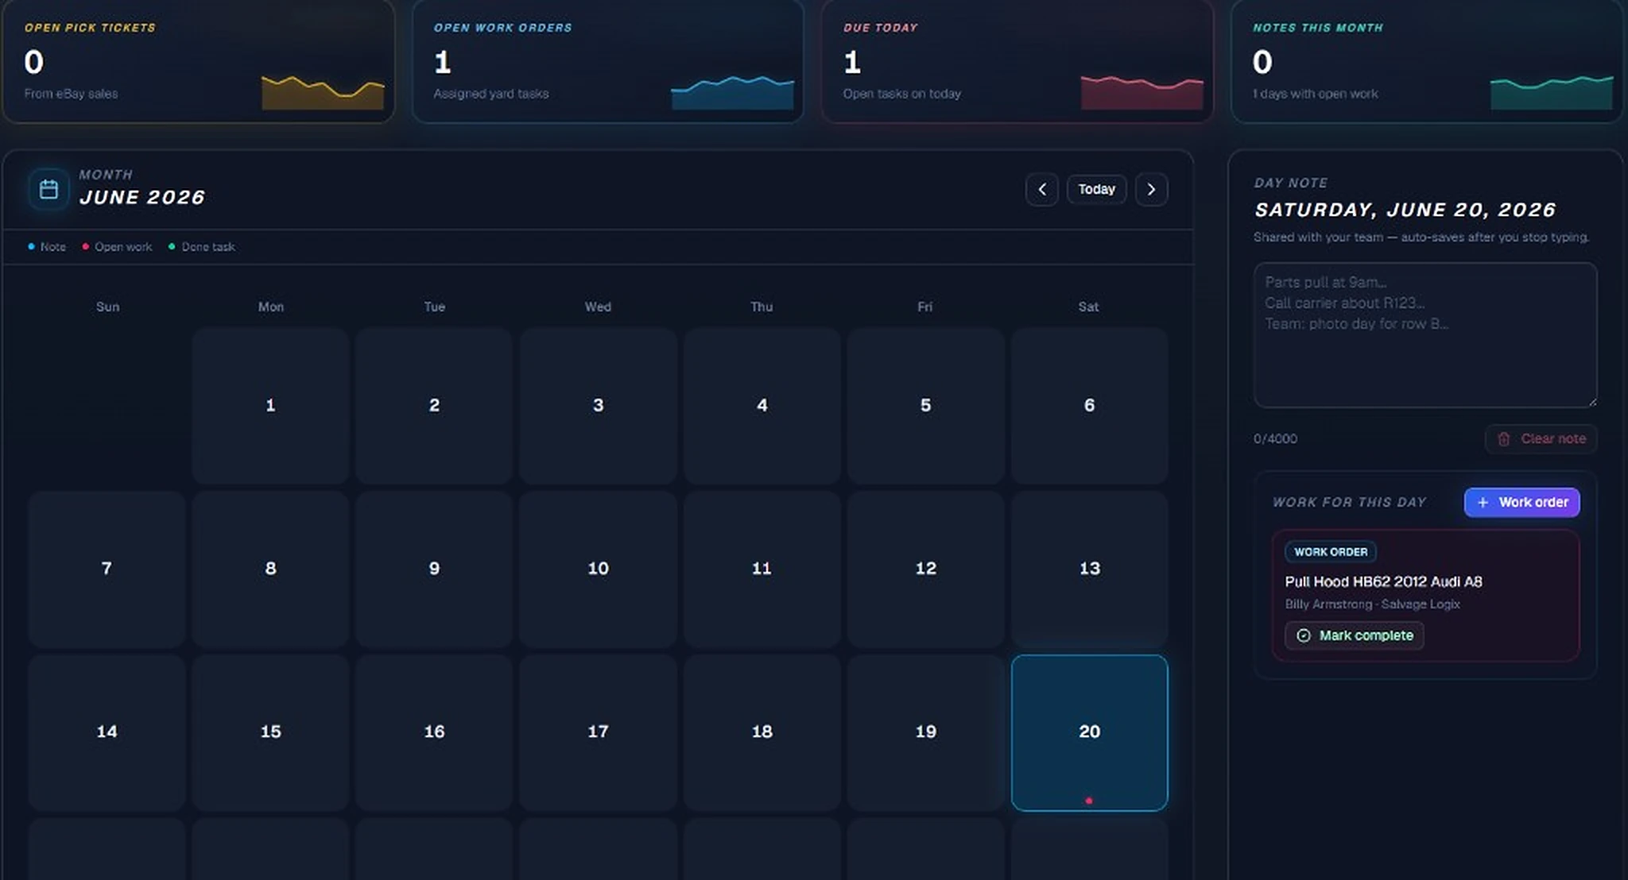The height and width of the screenshot is (880, 1628).
Task: Select June 19 on the calendar
Action: 925,732
